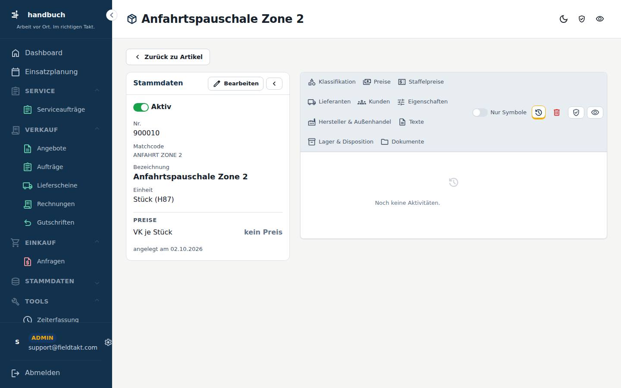Toggle the Aktiv switch
Viewport: 621px width, 388px height.
point(141,107)
